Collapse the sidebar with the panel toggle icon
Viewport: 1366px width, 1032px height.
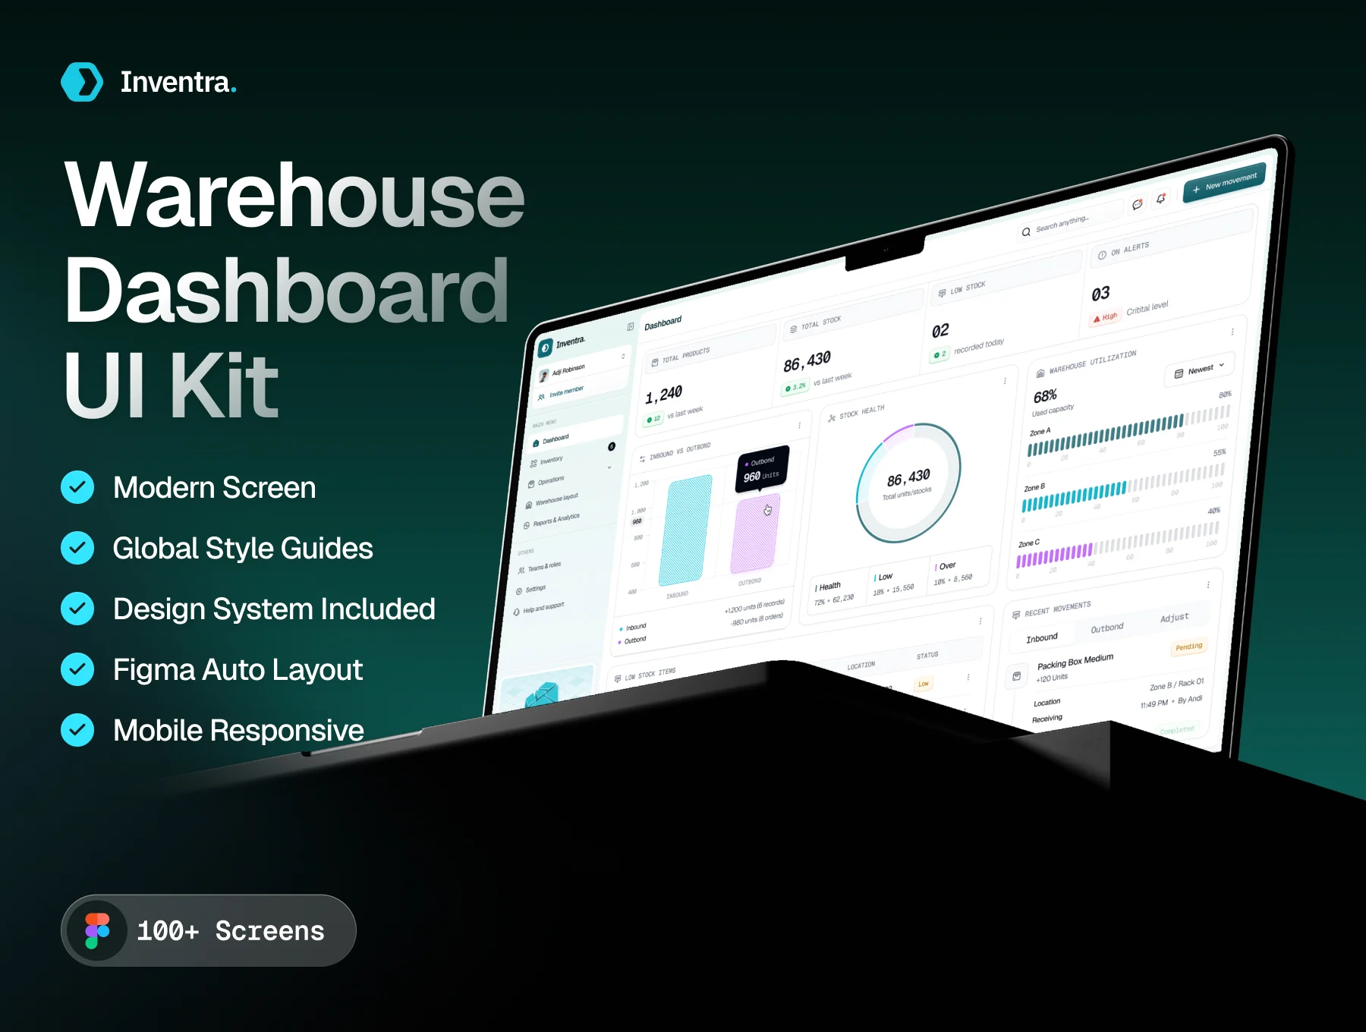click(631, 326)
